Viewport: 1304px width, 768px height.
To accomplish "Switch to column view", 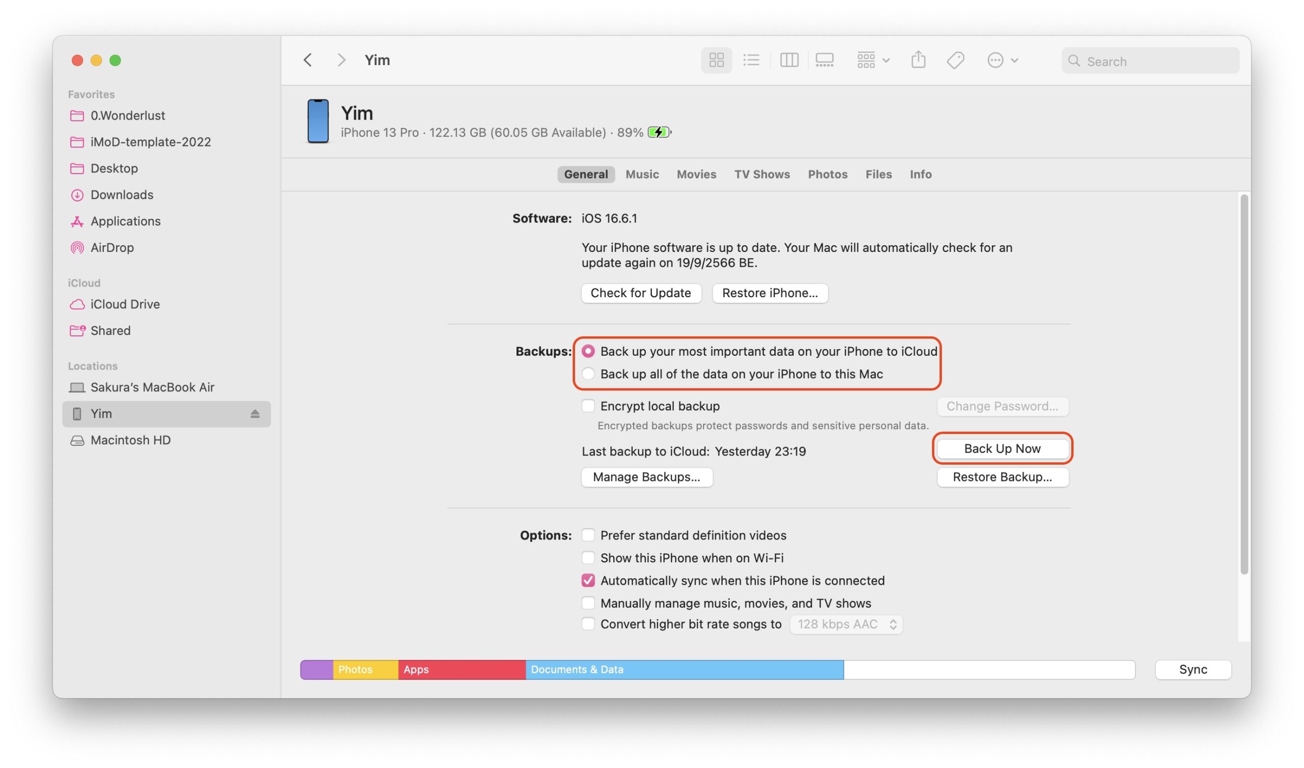I will coord(789,61).
